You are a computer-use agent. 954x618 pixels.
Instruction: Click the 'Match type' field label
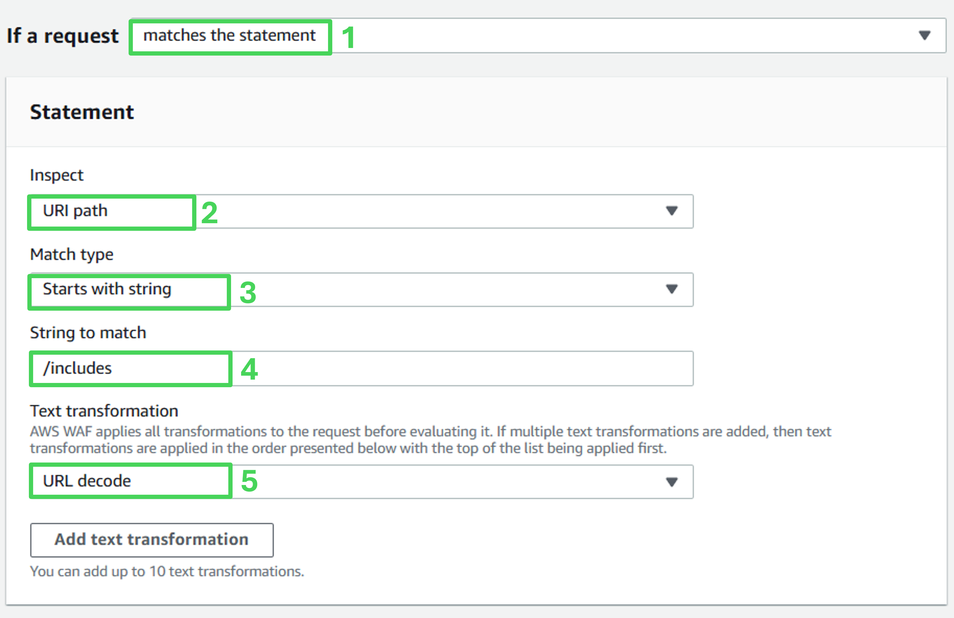pos(72,254)
